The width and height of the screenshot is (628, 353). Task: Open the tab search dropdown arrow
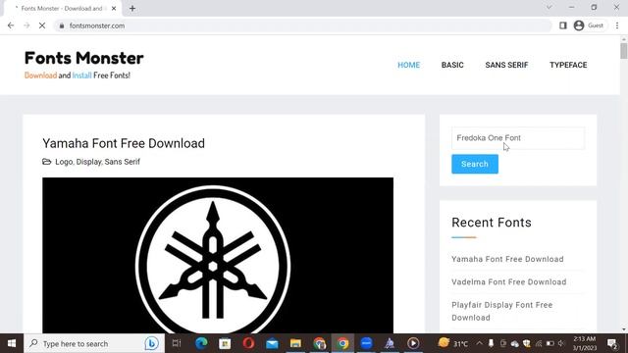point(549,7)
